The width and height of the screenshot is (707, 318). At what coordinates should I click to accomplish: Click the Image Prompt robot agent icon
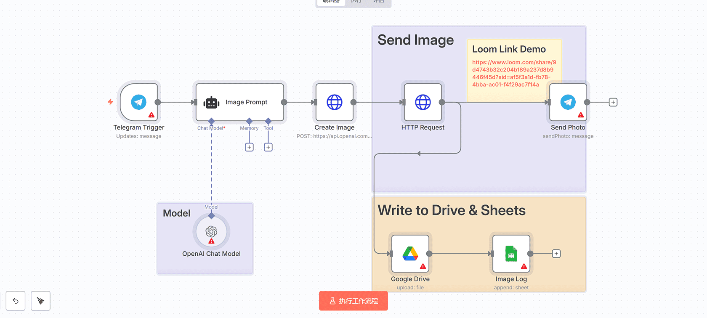click(211, 102)
